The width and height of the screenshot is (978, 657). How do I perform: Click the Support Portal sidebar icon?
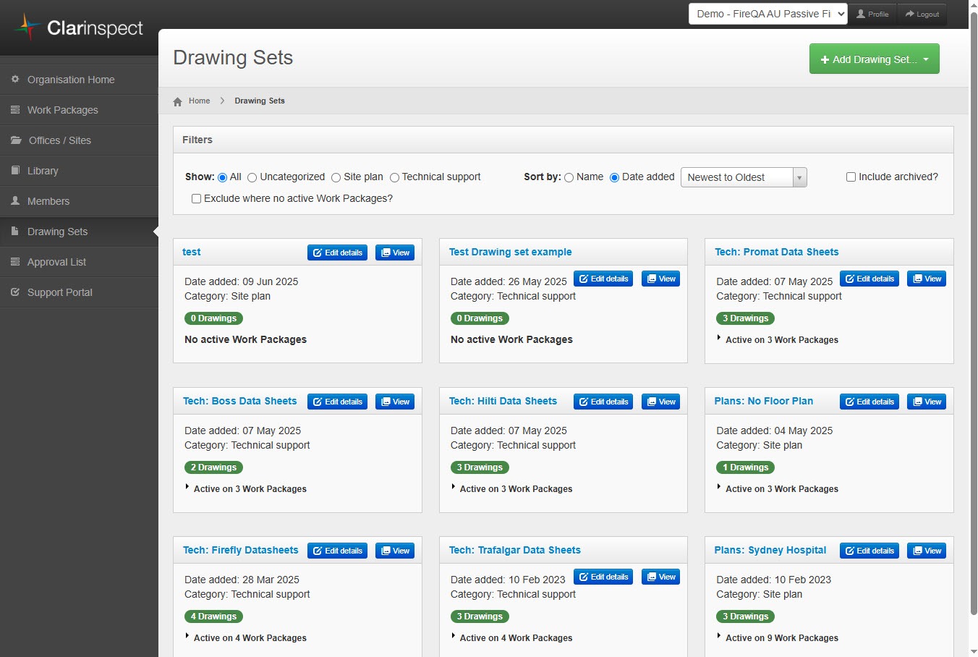15,292
